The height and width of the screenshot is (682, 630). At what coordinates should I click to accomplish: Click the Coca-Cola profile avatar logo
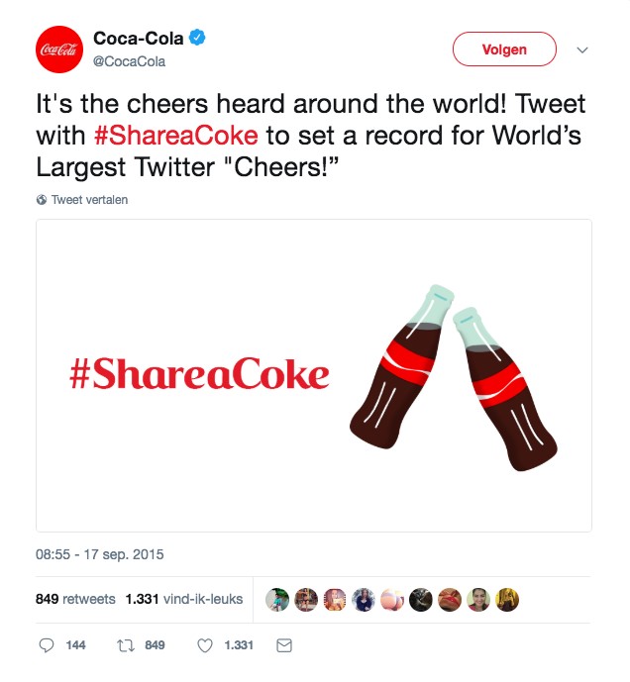click(x=59, y=49)
